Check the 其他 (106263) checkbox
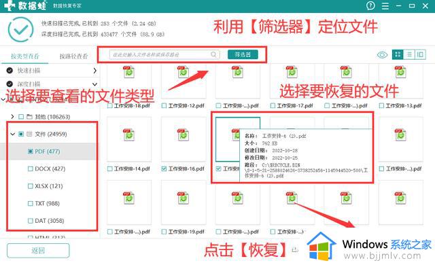Screen dimensions: 435x265 (21, 117)
